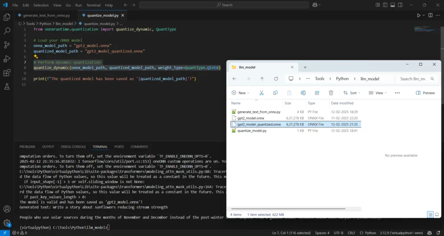
Task: Go up one folder in File Explorer
Action: point(262,79)
